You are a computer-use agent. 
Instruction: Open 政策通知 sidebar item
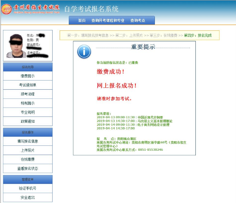point(28,121)
